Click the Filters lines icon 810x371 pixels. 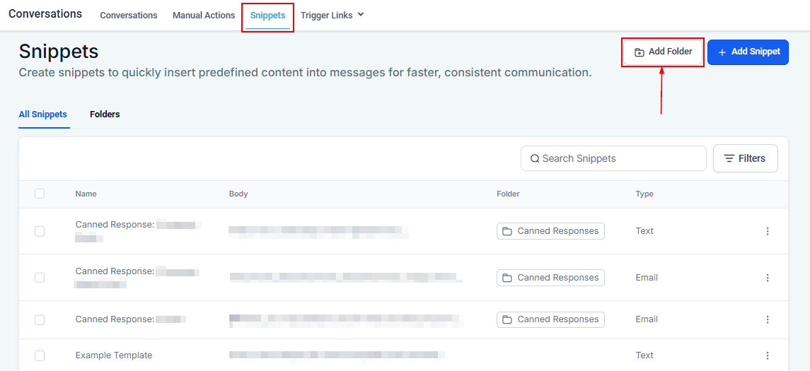pos(729,159)
